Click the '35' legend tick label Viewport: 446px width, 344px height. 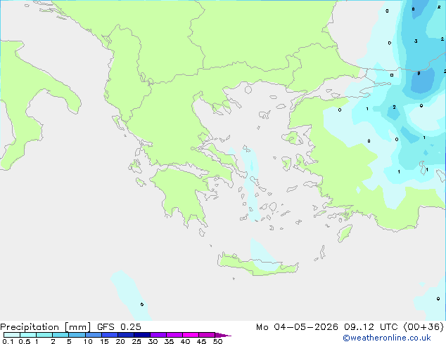coord(169,341)
